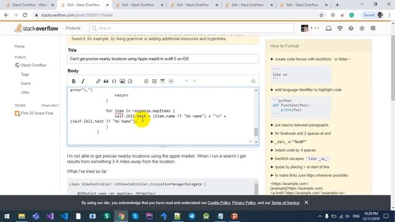Expand the italic or bold formatting tip
Image resolution: width=395 pixels, height=222 pixels.
288,142
